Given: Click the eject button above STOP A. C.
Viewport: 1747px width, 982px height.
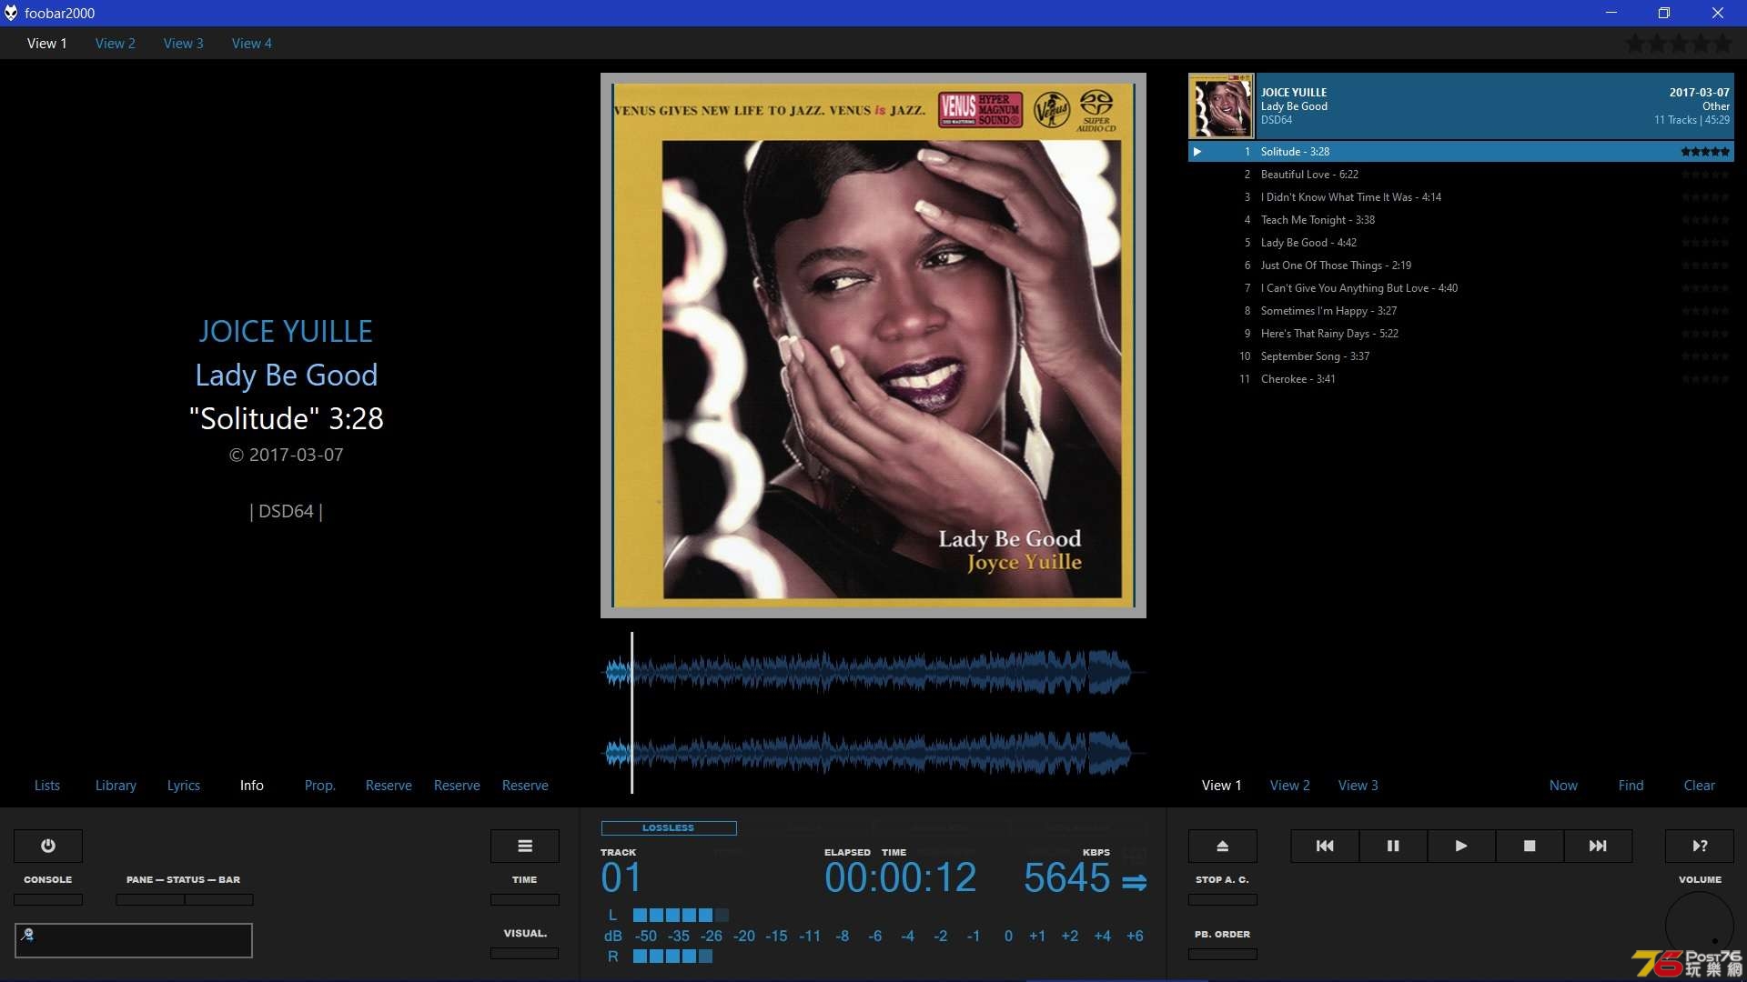Looking at the screenshot, I should (1223, 846).
